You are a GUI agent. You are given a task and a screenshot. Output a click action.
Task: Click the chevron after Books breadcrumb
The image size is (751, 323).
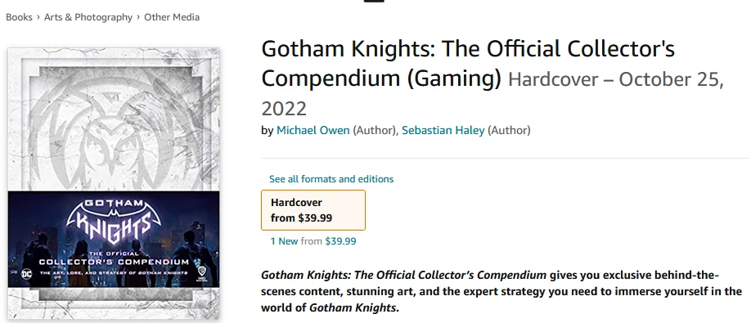pos(38,17)
